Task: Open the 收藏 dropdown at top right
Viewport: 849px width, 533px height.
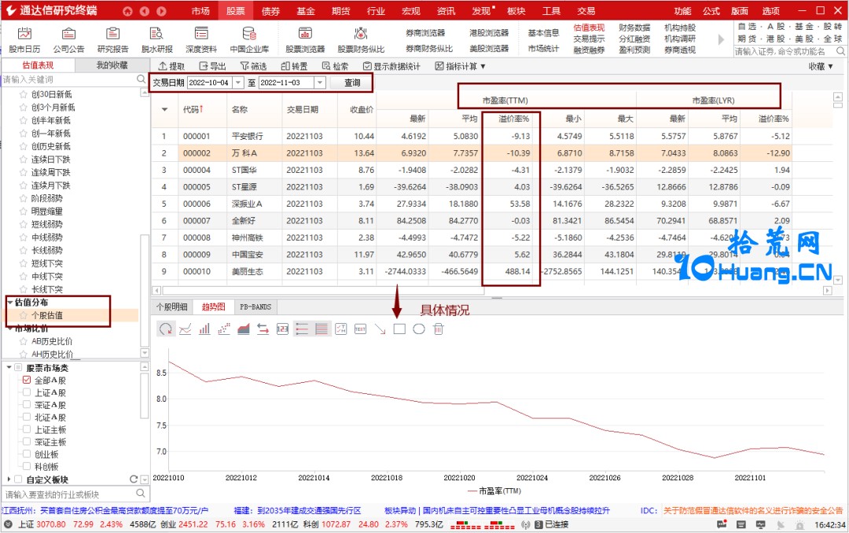Action: coord(820,66)
